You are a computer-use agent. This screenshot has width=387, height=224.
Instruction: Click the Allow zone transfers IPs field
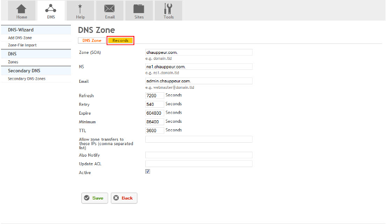(199, 139)
